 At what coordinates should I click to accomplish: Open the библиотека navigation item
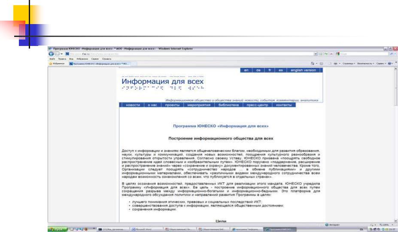[228, 105]
